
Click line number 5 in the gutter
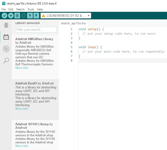(71, 47)
